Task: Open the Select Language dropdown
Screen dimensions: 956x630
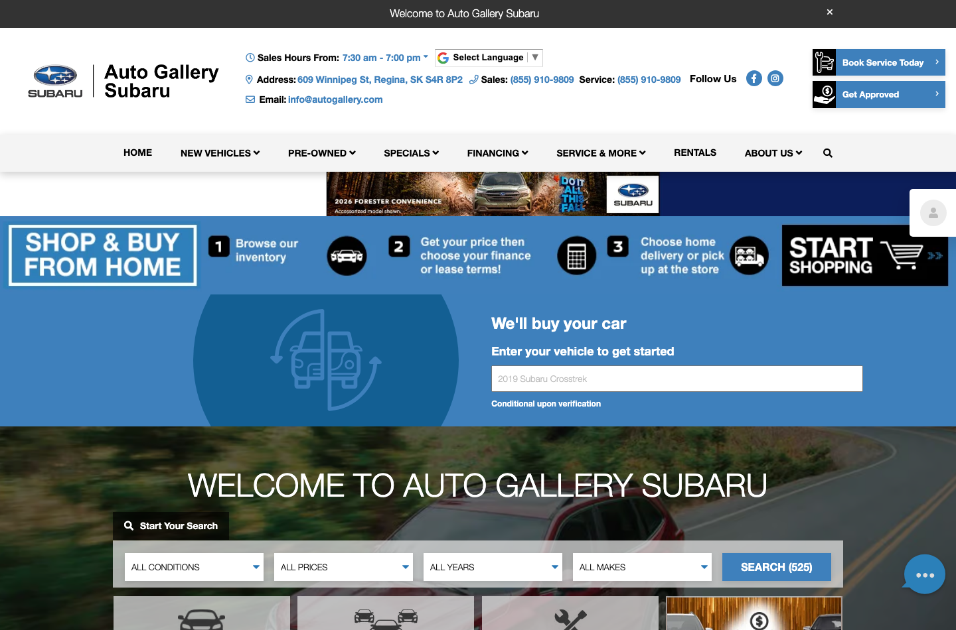Action: (x=489, y=58)
